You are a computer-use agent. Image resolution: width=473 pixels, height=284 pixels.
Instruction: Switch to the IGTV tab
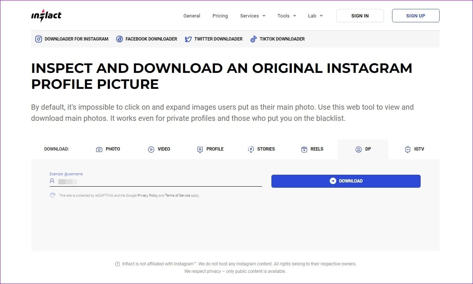(414, 149)
